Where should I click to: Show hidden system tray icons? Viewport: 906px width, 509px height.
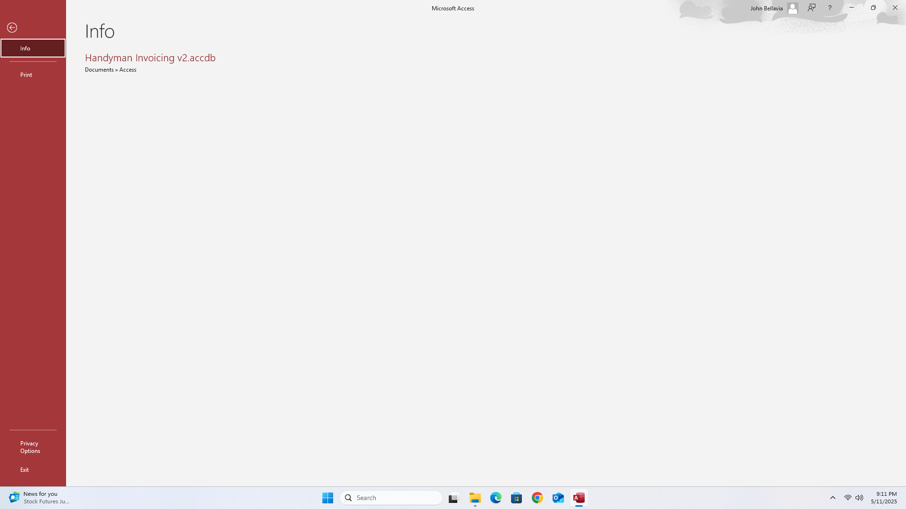pyautogui.click(x=833, y=498)
